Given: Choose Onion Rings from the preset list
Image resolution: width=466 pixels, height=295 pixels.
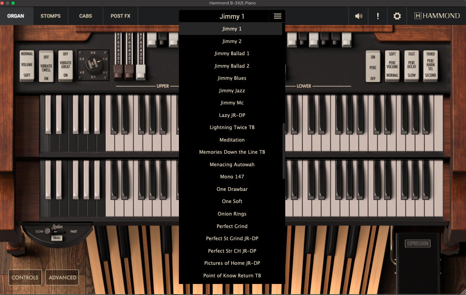Looking at the screenshot, I should (x=232, y=214).
